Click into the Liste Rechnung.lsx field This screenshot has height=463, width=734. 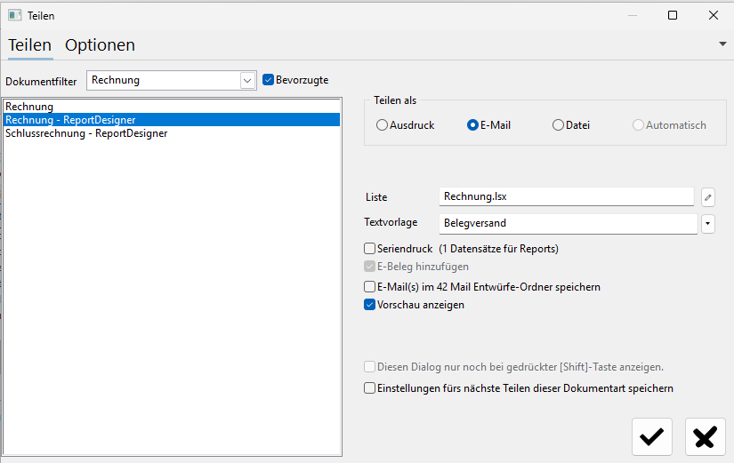click(x=567, y=196)
